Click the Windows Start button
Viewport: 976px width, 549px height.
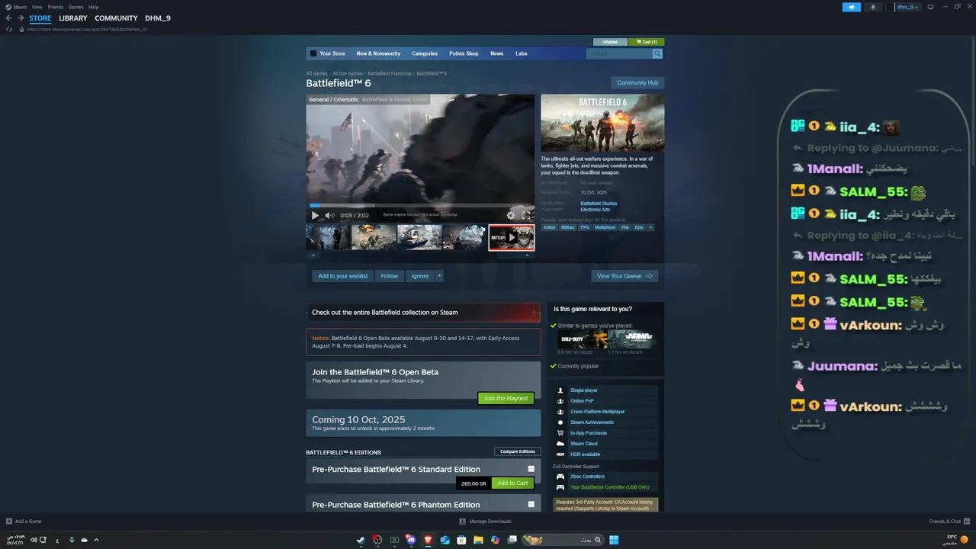(614, 540)
